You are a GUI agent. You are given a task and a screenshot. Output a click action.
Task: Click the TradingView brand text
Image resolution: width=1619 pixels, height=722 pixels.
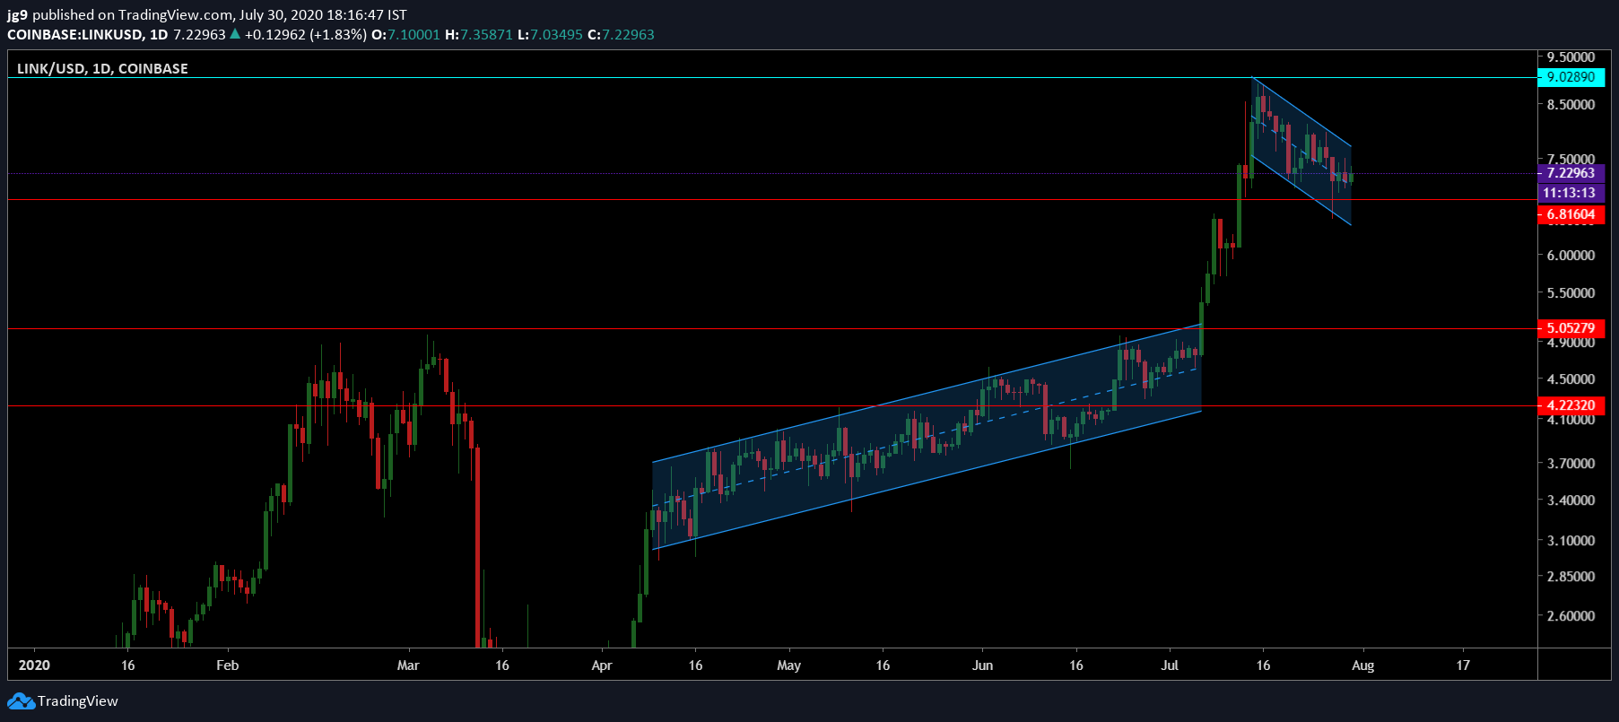[x=78, y=700]
